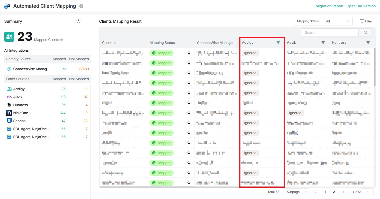Screen dimensions: 380x199
Task: Select the NinjaOne row in Other Sources
Action: [x=47, y=113]
